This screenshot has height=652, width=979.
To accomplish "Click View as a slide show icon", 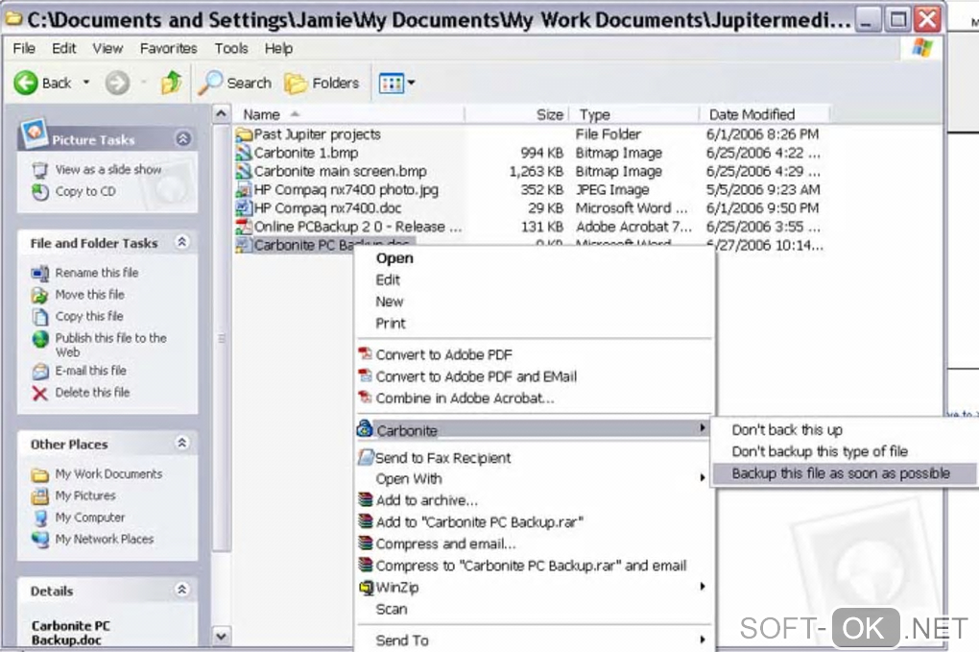I will point(40,170).
